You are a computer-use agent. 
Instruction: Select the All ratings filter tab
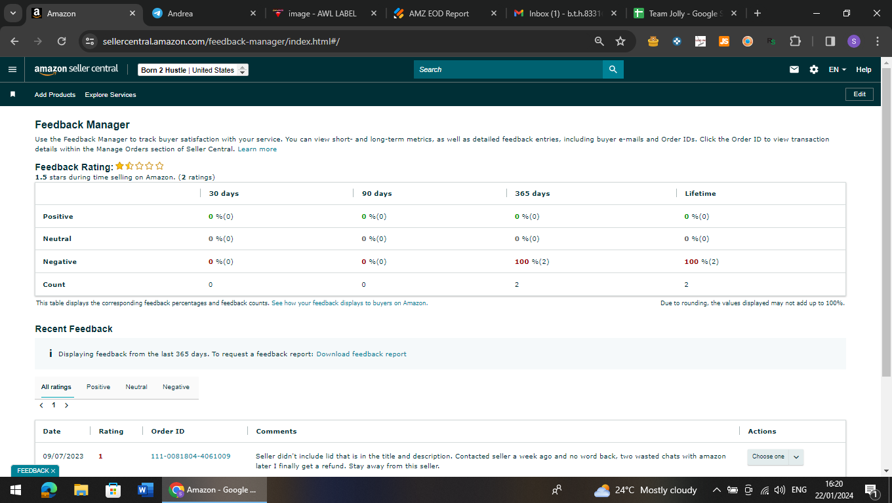56,387
